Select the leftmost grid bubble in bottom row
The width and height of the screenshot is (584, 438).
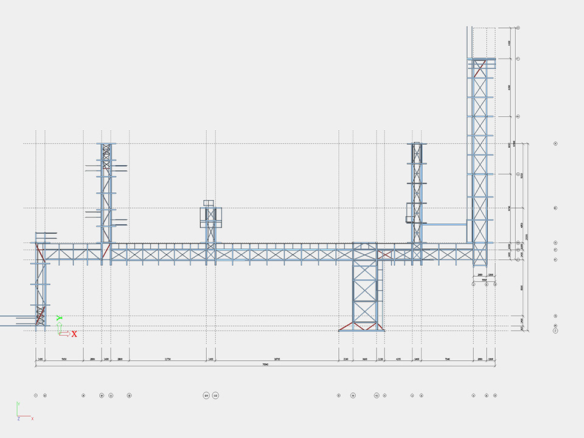(x=36, y=395)
